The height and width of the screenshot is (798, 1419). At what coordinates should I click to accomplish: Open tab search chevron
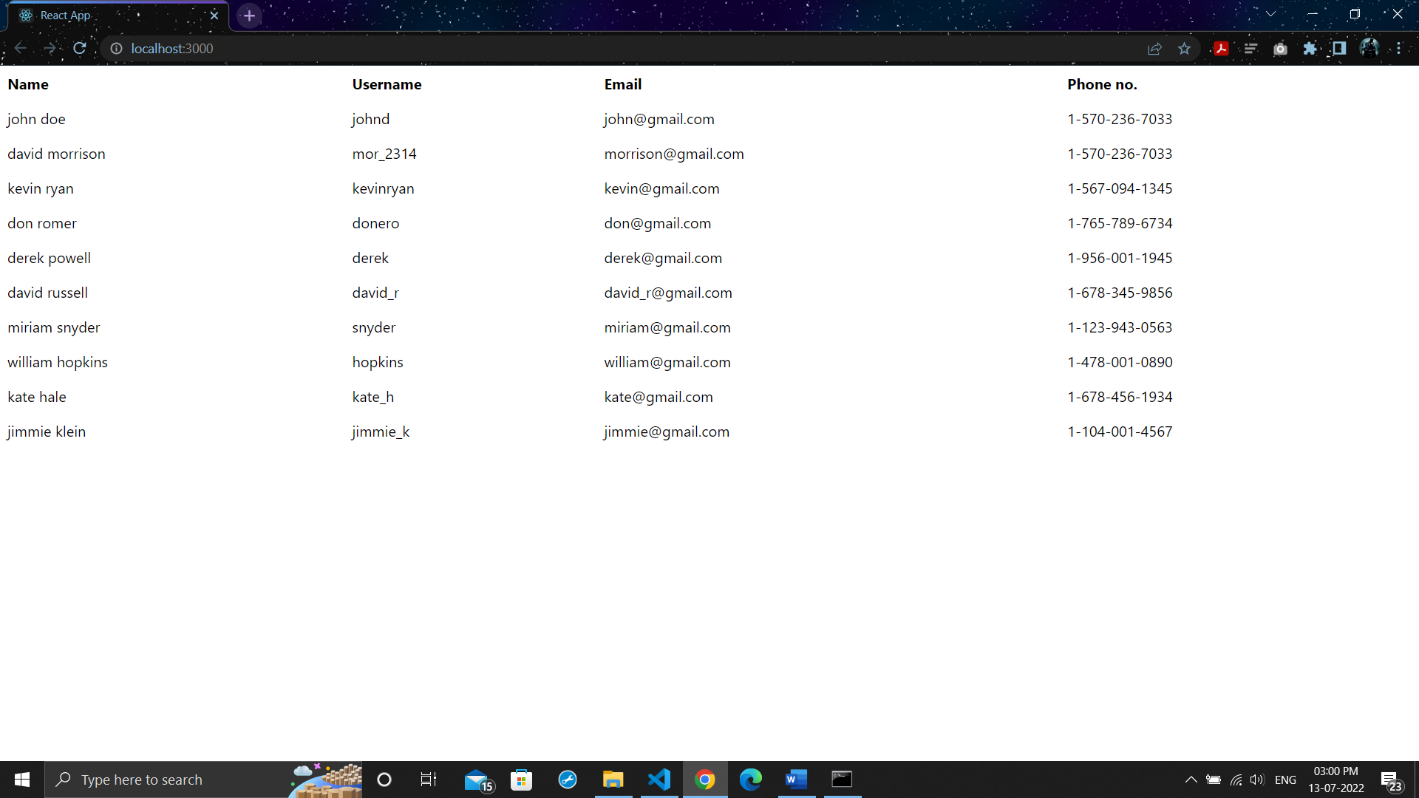point(1270,14)
